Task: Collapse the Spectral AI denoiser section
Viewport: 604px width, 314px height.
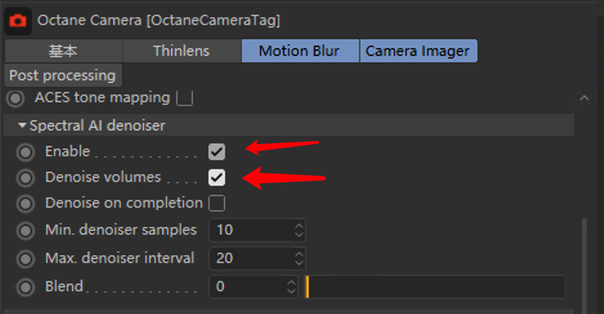Action: (22, 125)
